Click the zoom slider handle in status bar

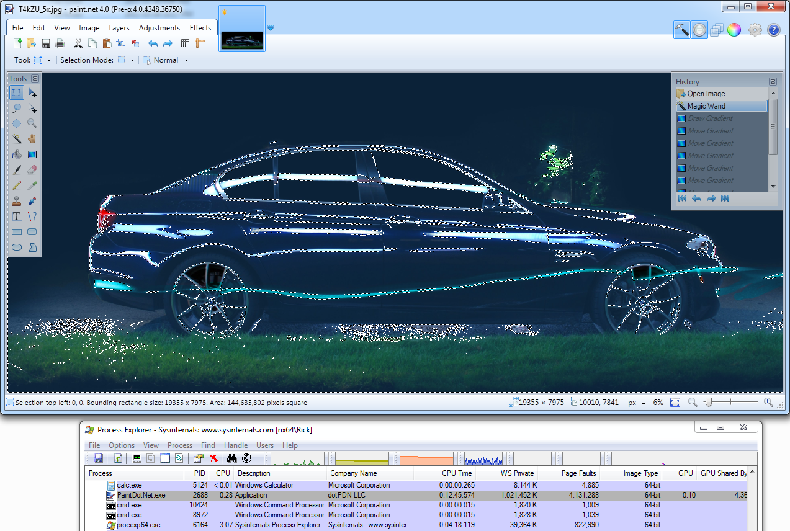click(708, 403)
